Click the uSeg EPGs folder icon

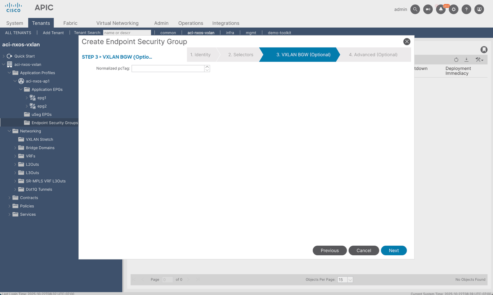click(27, 114)
